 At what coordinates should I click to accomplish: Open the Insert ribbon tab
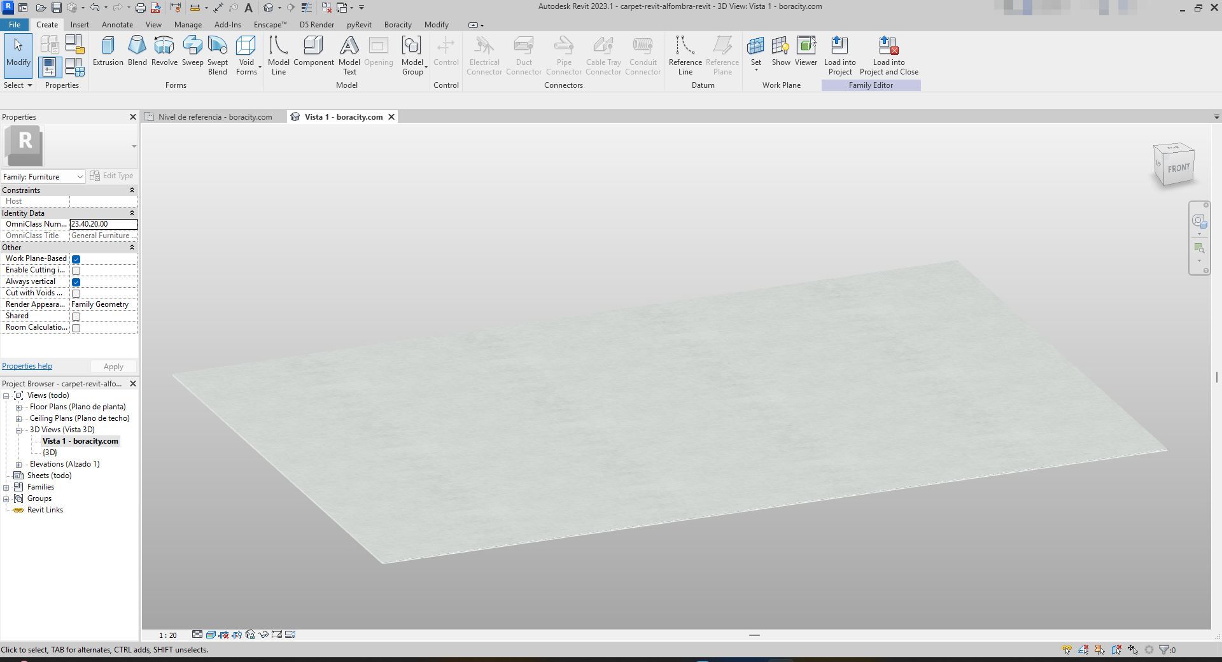click(80, 25)
